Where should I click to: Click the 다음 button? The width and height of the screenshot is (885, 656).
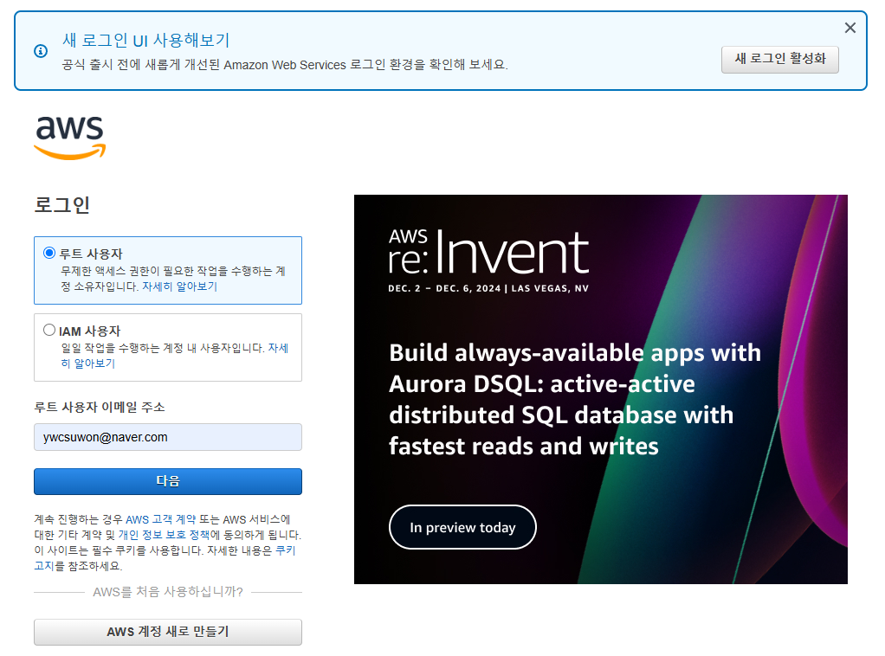coord(168,481)
